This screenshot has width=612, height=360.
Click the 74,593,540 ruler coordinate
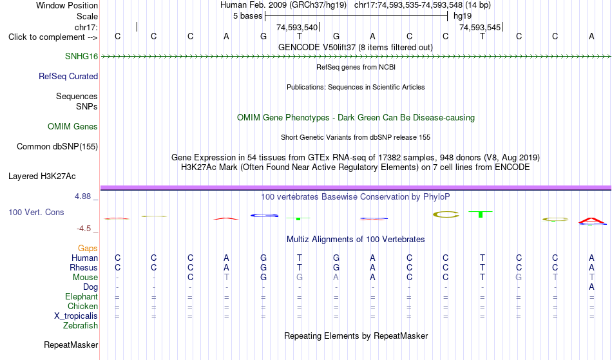point(297,27)
